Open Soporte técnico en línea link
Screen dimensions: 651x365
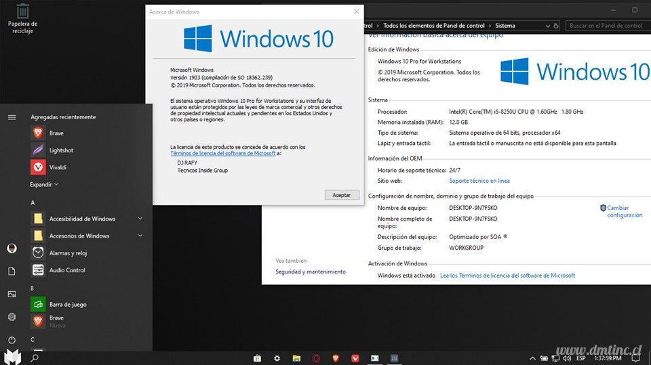[479, 181]
